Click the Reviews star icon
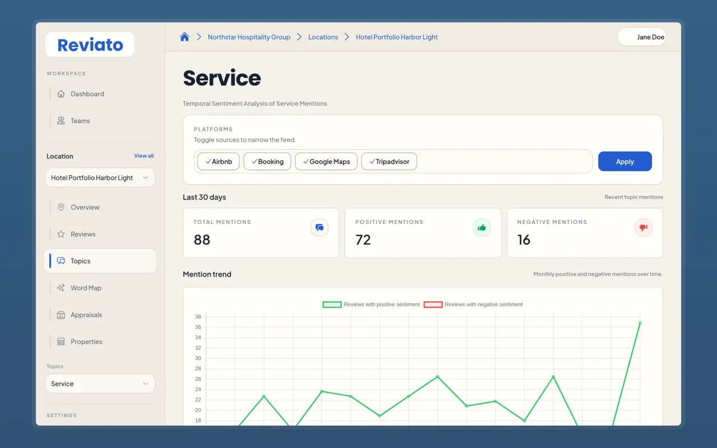717x448 pixels. (x=61, y=234)
